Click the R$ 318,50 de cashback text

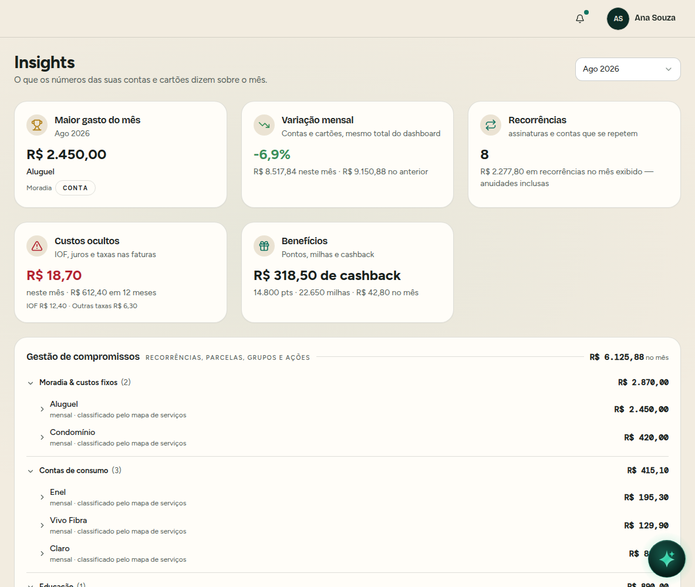[x=327, y=275]
